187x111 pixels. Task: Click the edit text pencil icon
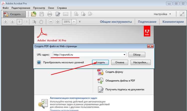pos(58,14)
